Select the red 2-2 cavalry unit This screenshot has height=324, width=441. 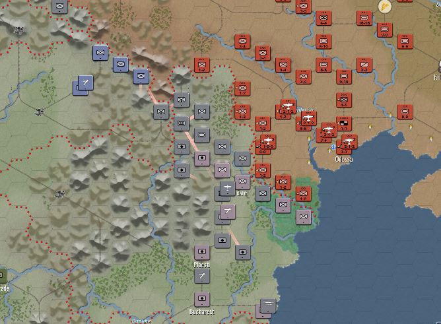(x=364, y=65)
